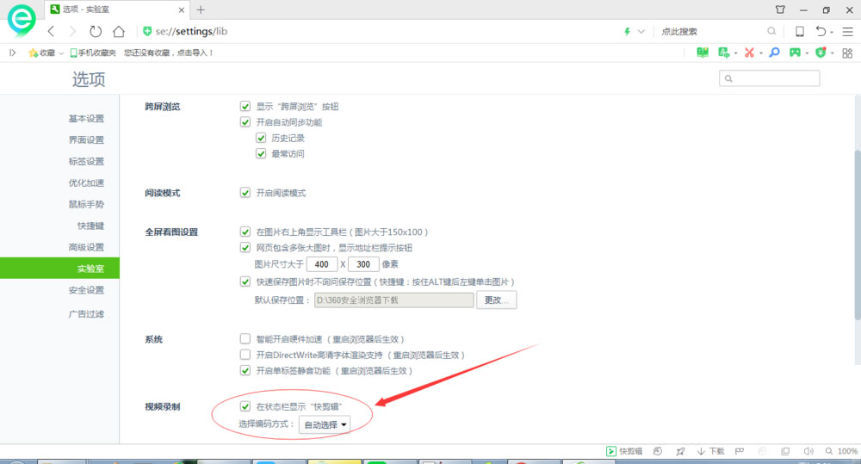Screen dimensions: 861x464
Task: Enable 开启DirectWrite高清字体渲染支持 checkbox
Action: (245, 355)
